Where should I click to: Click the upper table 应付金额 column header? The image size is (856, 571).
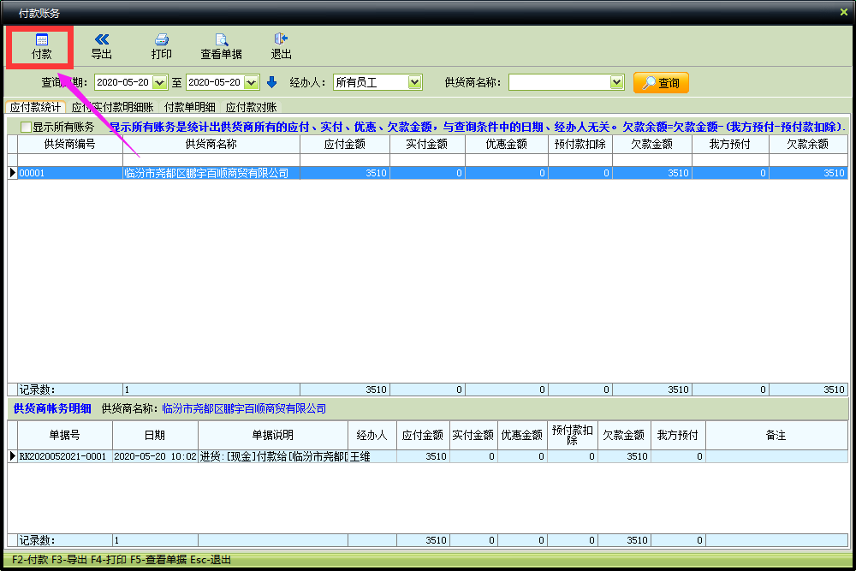click(344, 144)
